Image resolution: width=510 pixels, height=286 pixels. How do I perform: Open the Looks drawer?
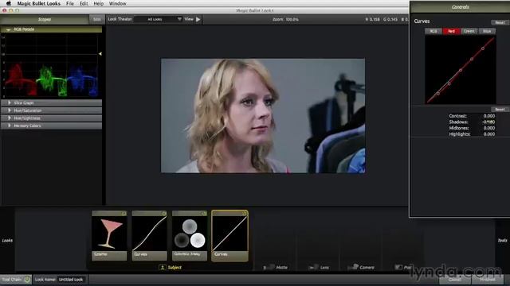click(x=7, y=241)
